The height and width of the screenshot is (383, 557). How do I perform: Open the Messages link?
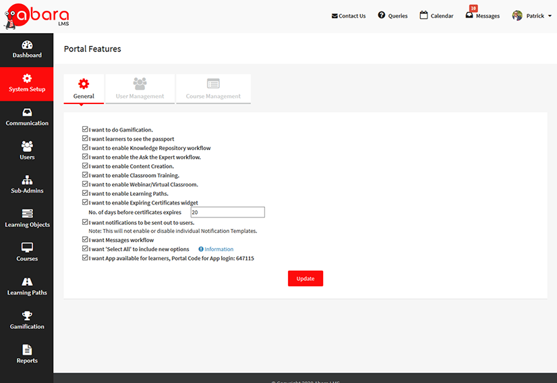pyautogui.click(x=483, y=16)
